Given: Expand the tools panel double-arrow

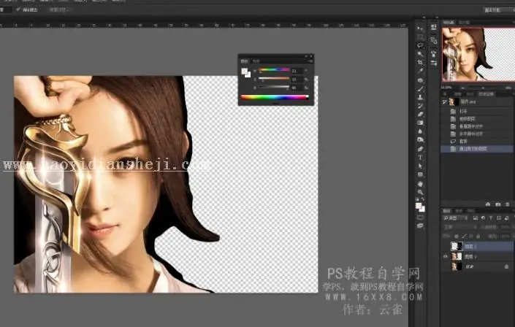Looking at the screenshot, I should (424, 18).
